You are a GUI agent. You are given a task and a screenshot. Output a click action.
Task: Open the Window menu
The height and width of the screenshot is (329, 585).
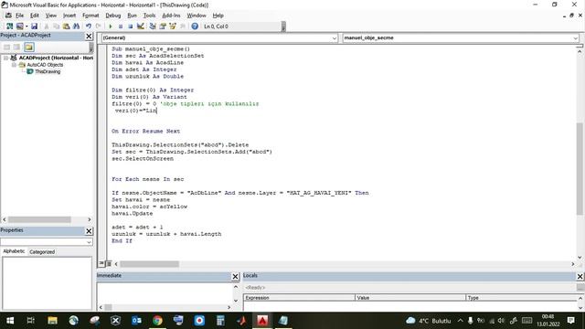click(197, 16)
